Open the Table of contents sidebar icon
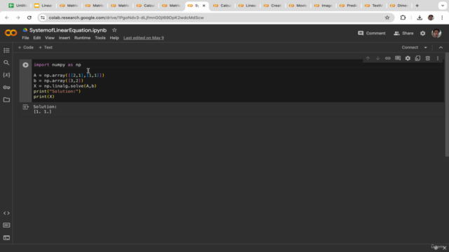Screen dimensions: 449x252 (6, 50)
